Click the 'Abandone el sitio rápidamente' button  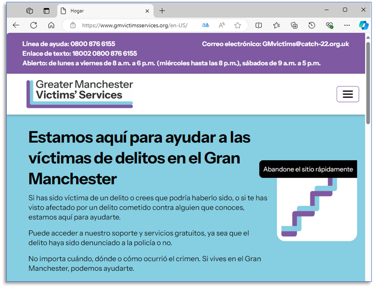pyautogui.click(x=308, y=169)
